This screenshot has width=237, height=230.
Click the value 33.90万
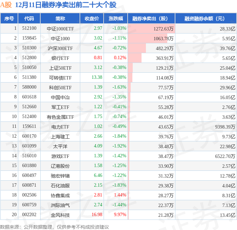point(166,166)
